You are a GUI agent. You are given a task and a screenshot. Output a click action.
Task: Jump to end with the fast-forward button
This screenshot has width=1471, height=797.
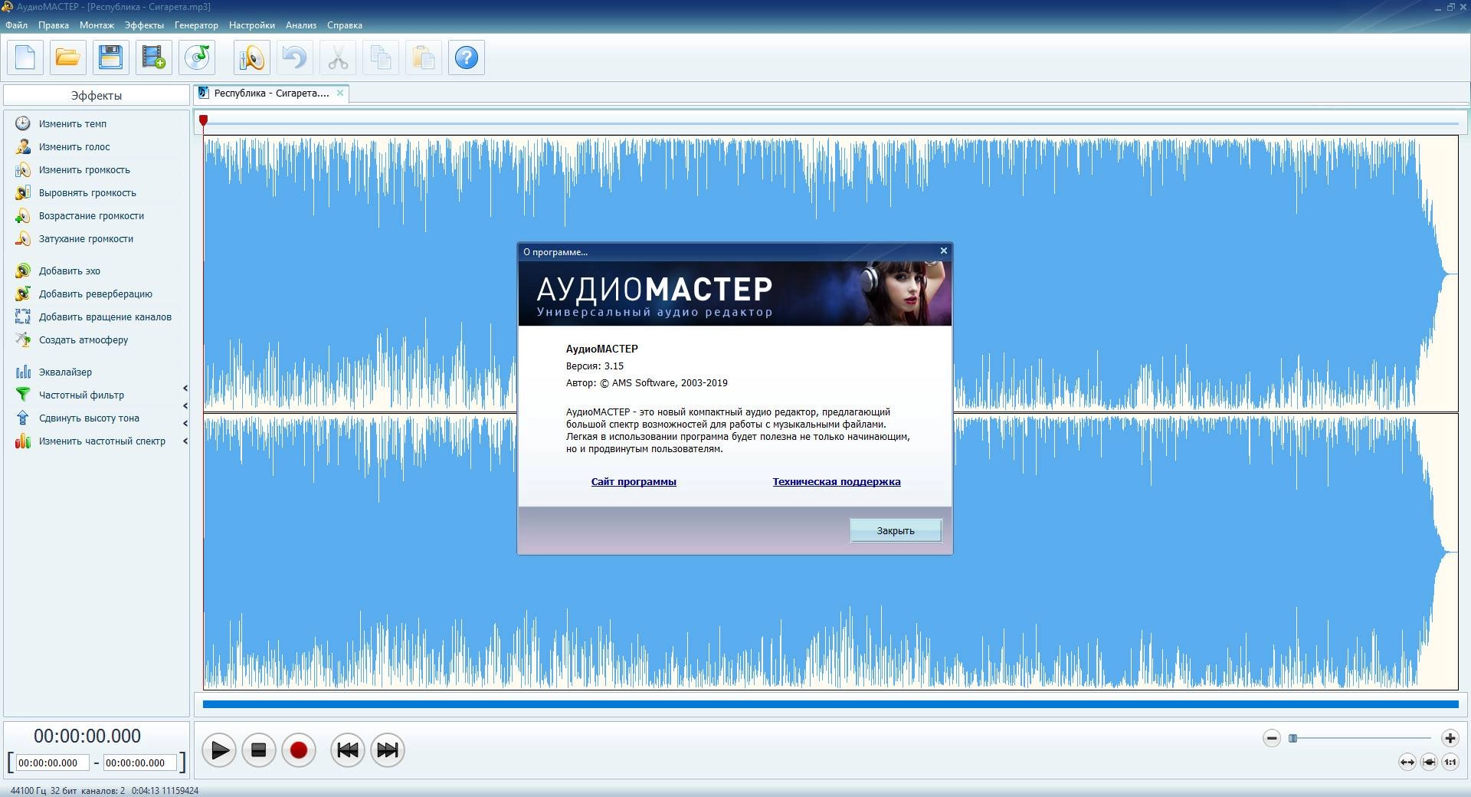(388, 750)
